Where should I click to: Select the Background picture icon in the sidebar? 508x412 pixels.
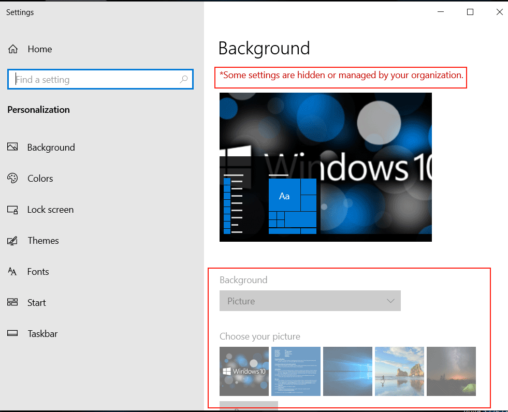pyautogui.click(x=13, y=148)
